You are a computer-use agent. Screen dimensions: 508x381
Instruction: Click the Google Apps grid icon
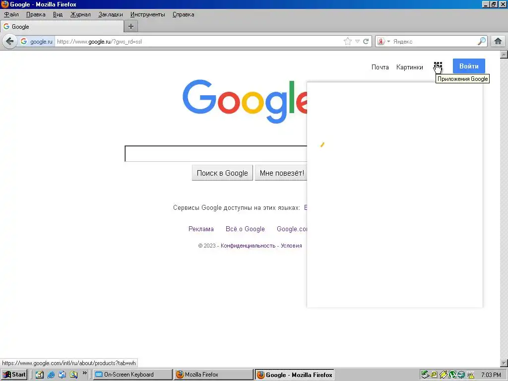[x=438, y=66]
